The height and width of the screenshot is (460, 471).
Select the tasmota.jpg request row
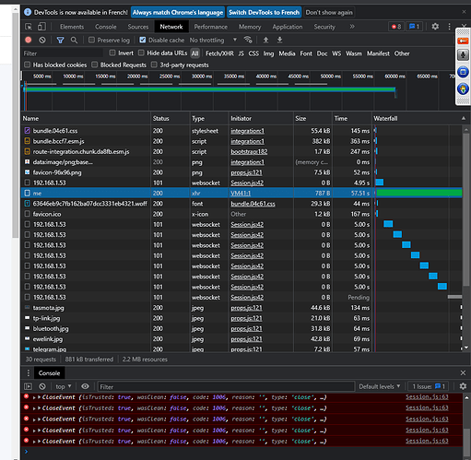tap(241, 308)
